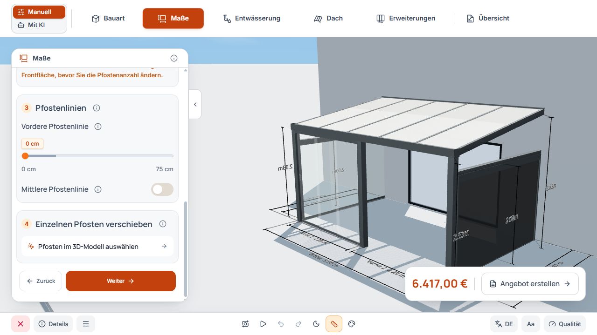Viewport: 597px width, 335px height.
Task: Open info icon next to Maße header
Action: pyautogui.click(x=174, y=58)
